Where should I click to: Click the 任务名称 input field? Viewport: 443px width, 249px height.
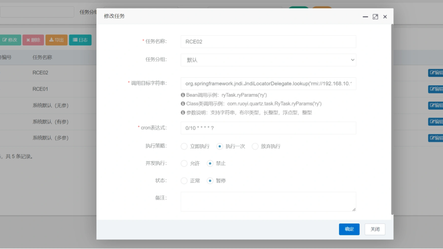(x=268, y=41)
